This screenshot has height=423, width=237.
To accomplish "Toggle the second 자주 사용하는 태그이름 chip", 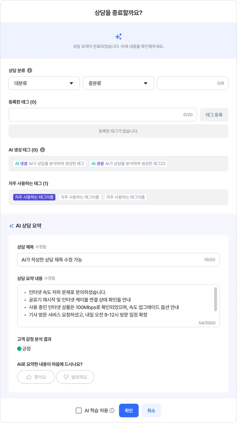I will [80, 197].
